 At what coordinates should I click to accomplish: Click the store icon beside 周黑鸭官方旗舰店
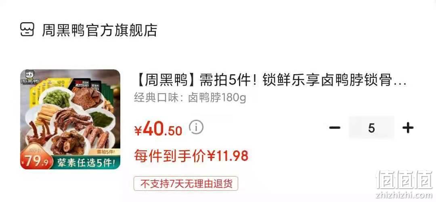27,29
